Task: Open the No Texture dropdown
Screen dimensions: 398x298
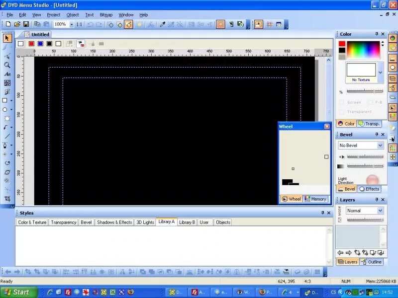Action: tap(380, 73)
